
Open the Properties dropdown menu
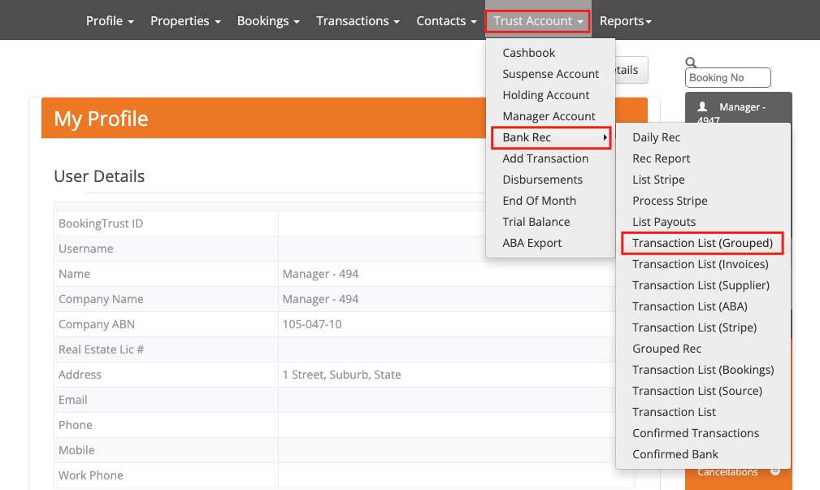click(x=185, y=21)
